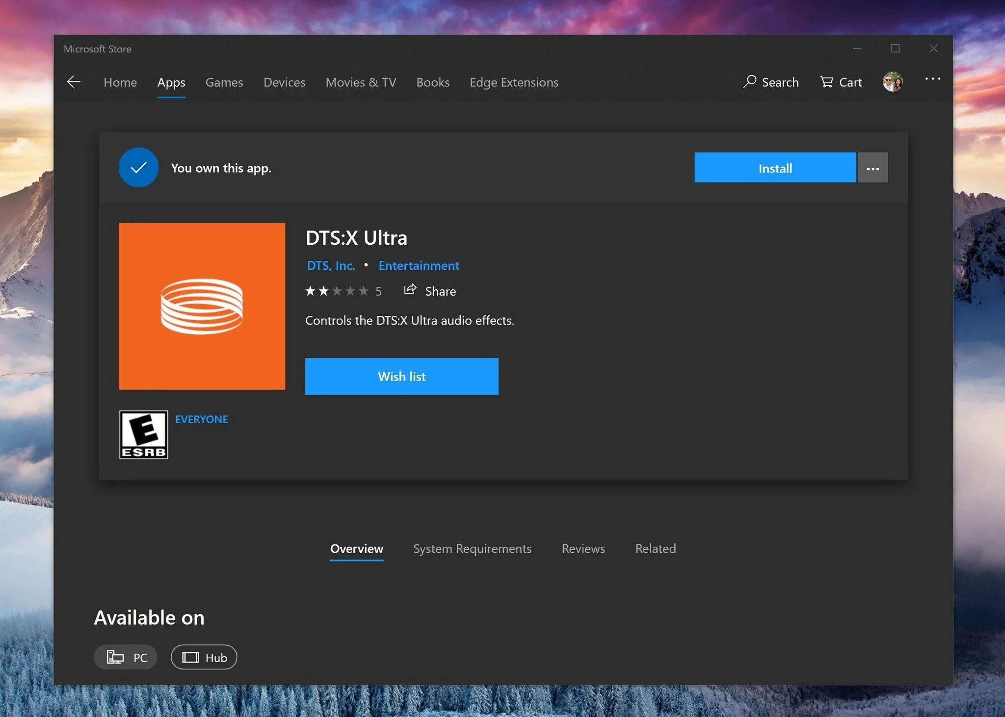Click the PC availability badge
Image resolution: width=1005 pixels, height=717 pixels.
(x=126, y=657)
